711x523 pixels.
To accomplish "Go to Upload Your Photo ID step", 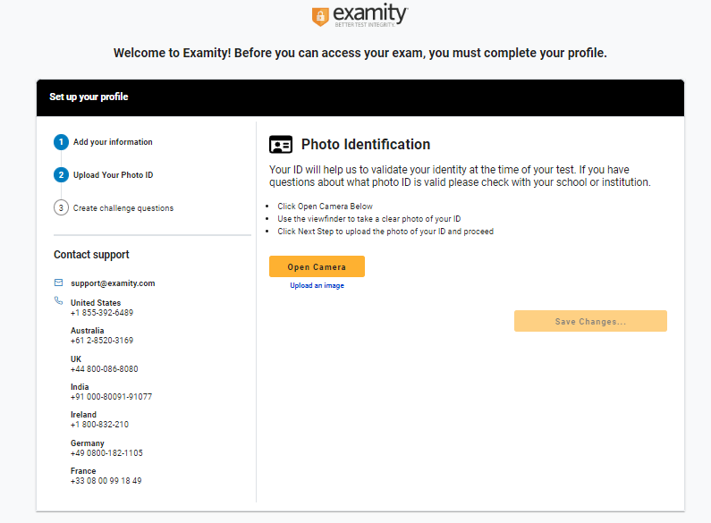I will (114, 175).
